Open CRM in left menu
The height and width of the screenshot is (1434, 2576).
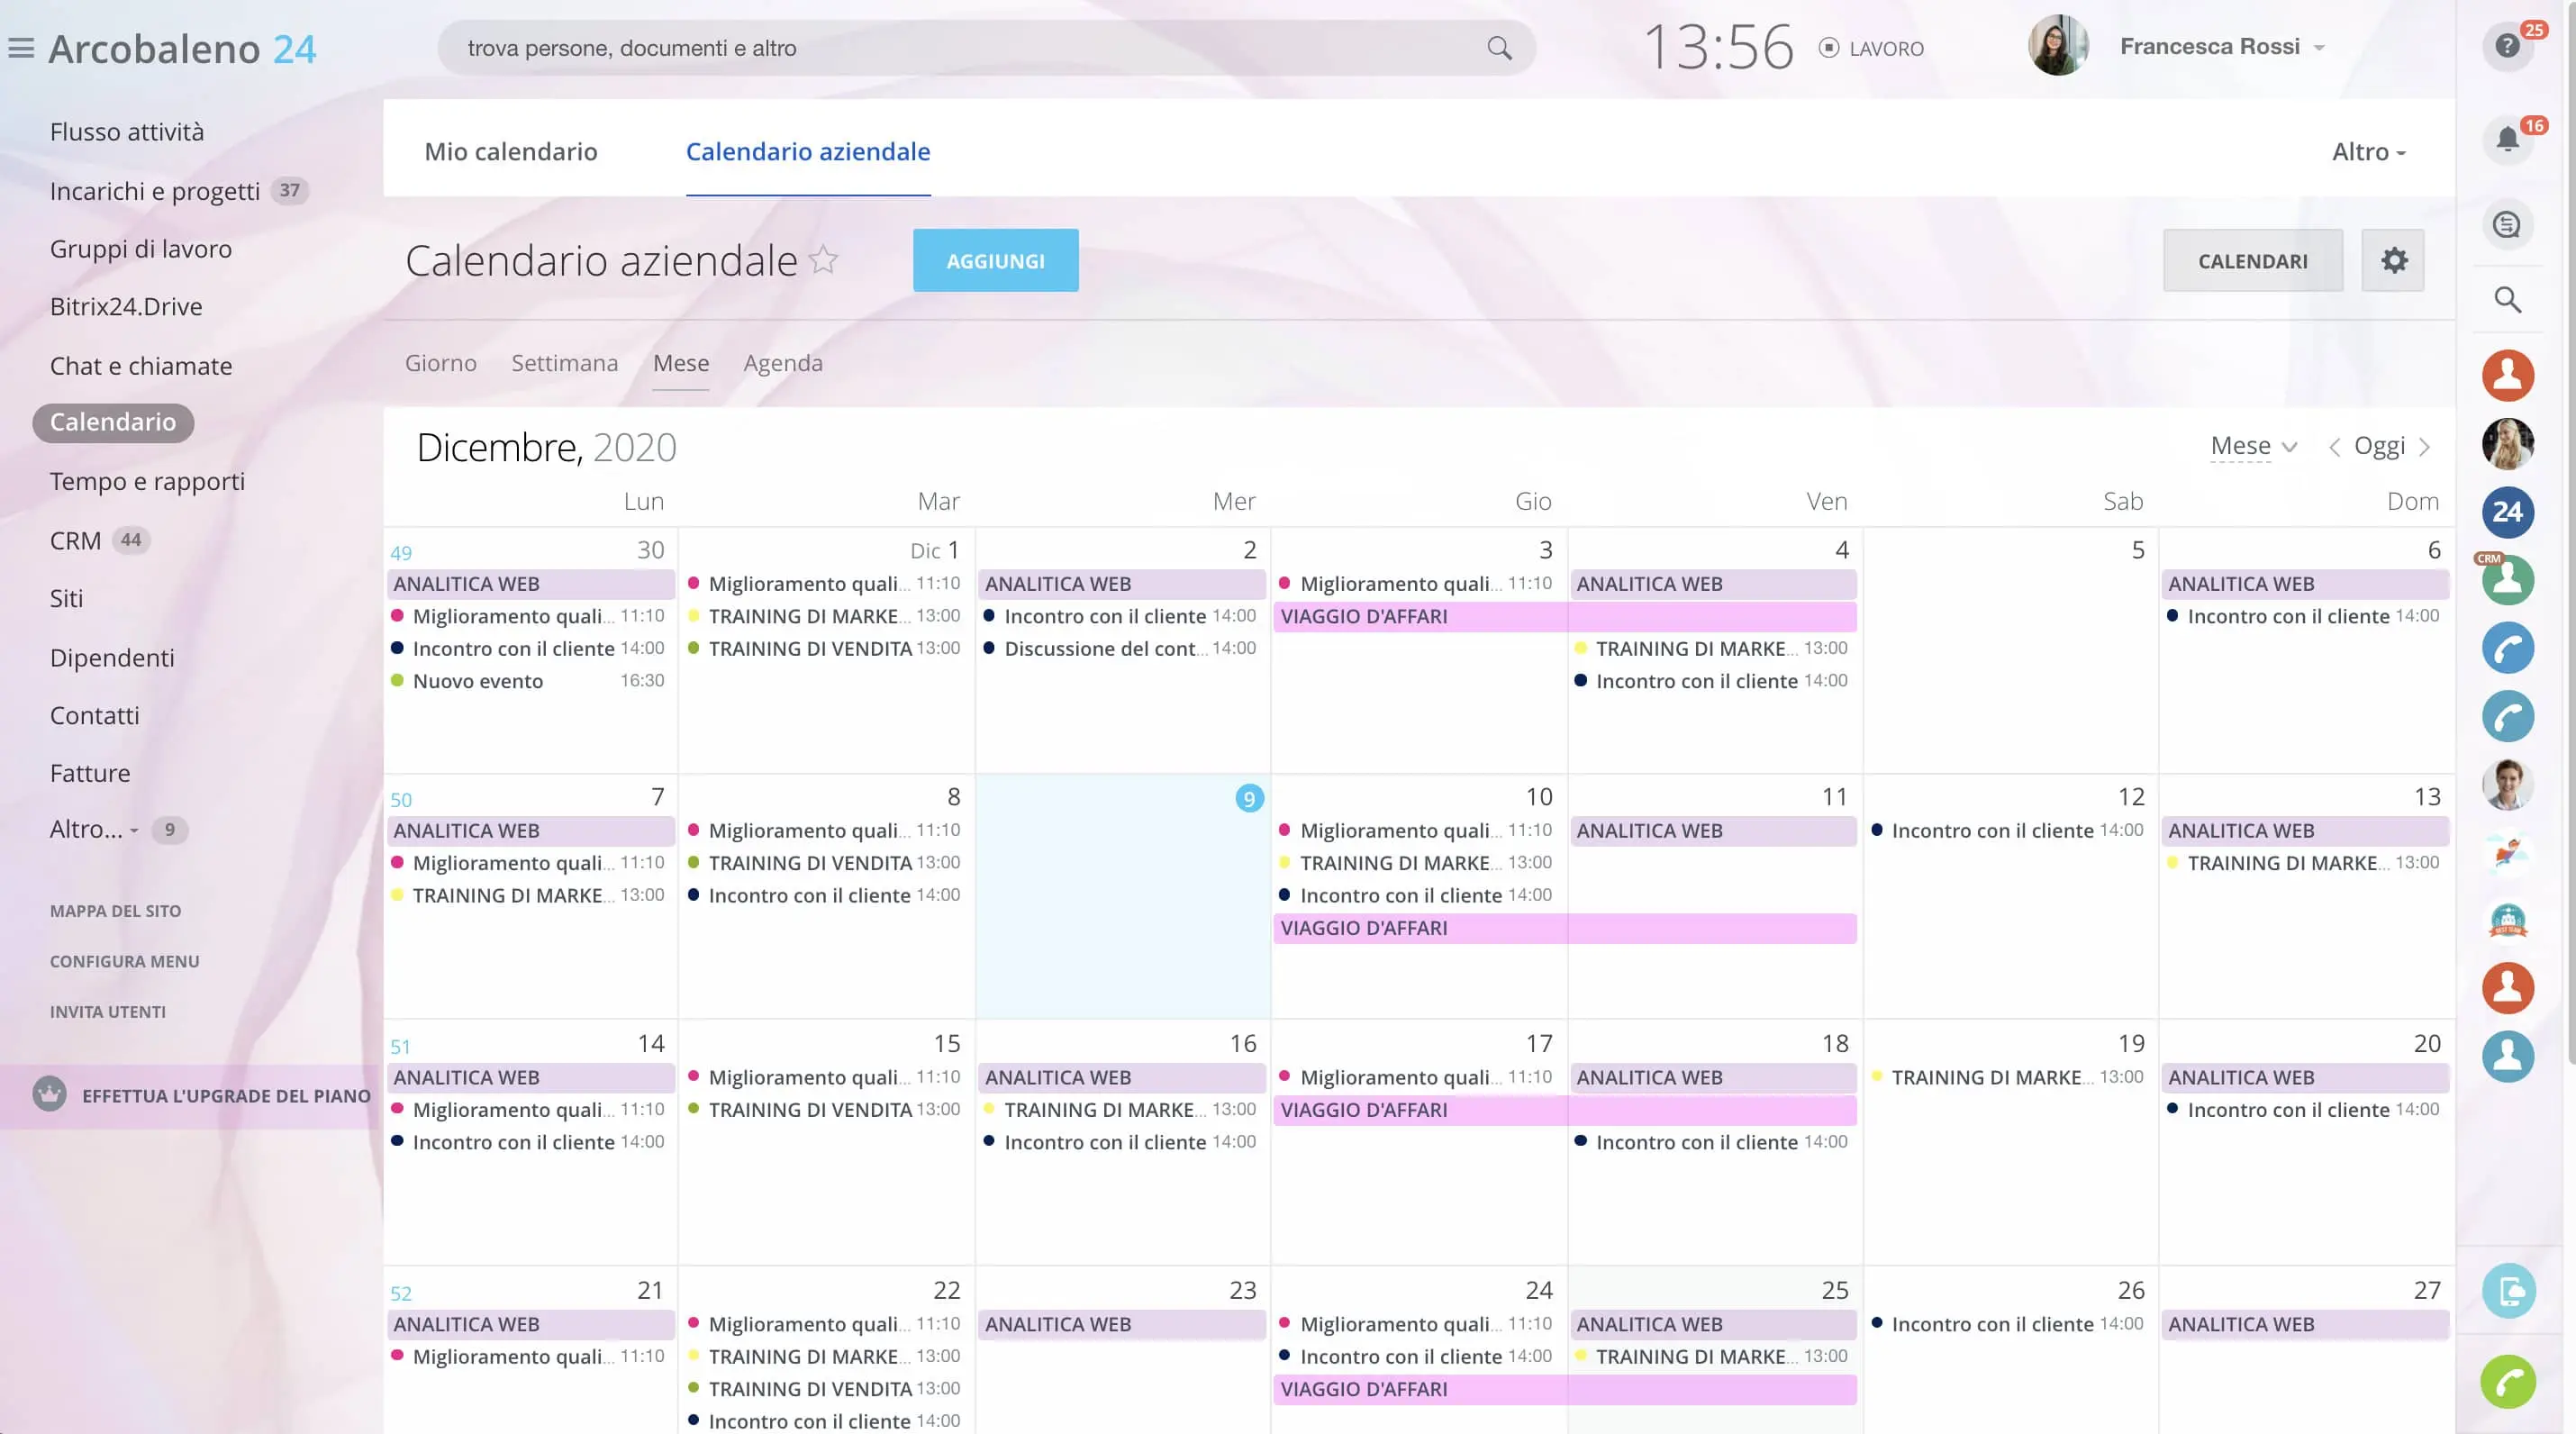76,541
